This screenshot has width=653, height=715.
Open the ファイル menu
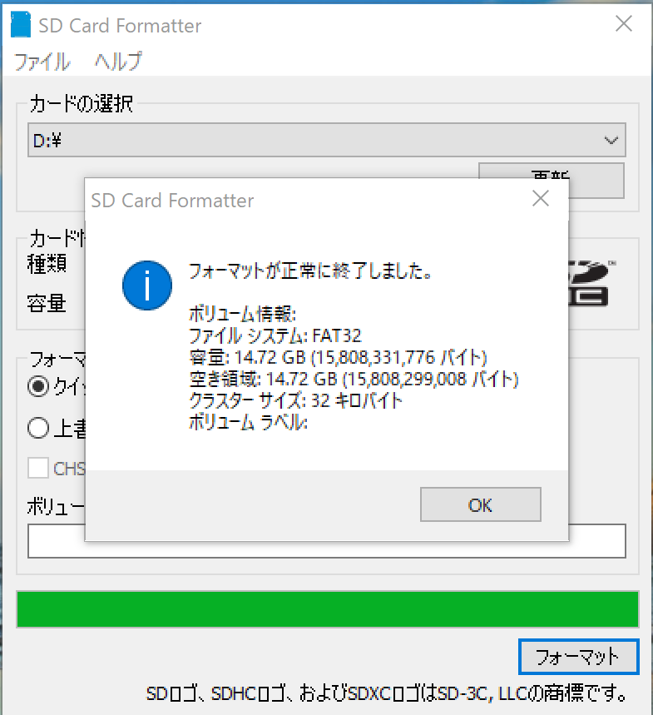click(x=42, y=62)
